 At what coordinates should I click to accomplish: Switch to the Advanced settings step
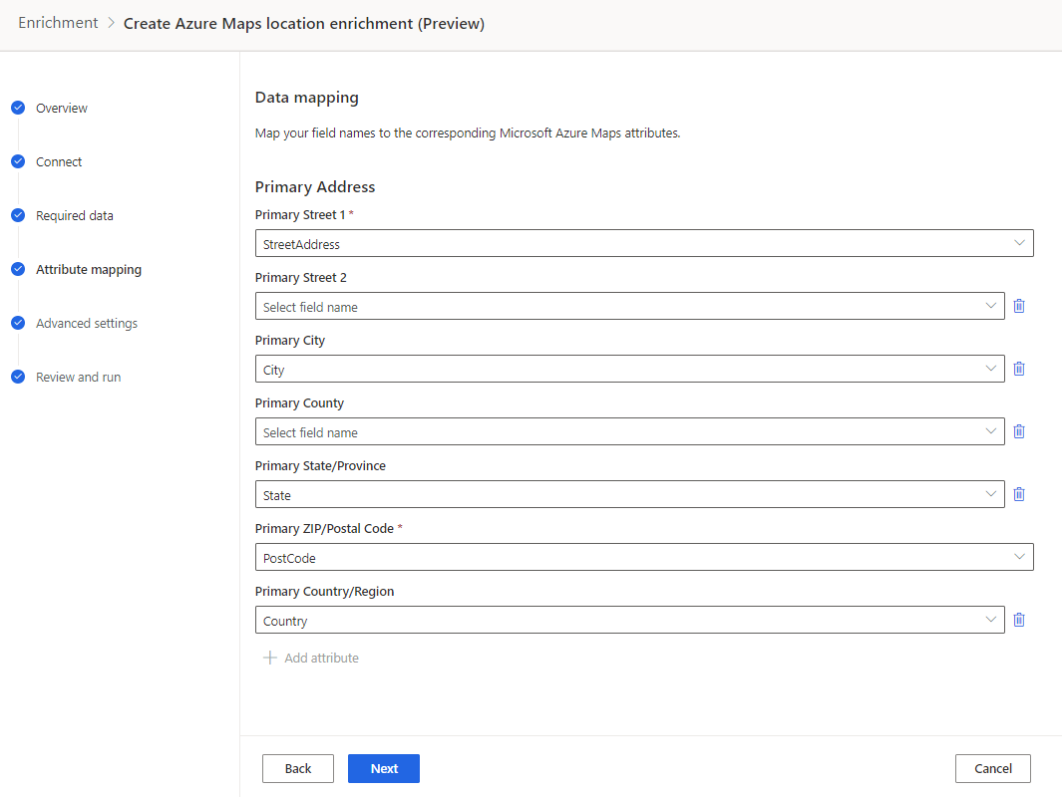(x=86, y=323)
